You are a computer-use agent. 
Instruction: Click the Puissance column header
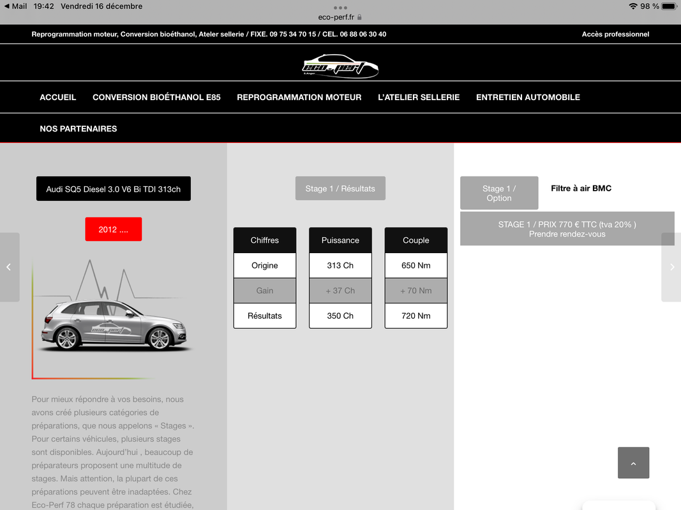(340, 240)
